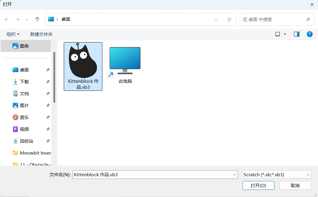Click the pin icon next to 下载
Screen dimensions: 318x197
[x=48, y=82]
